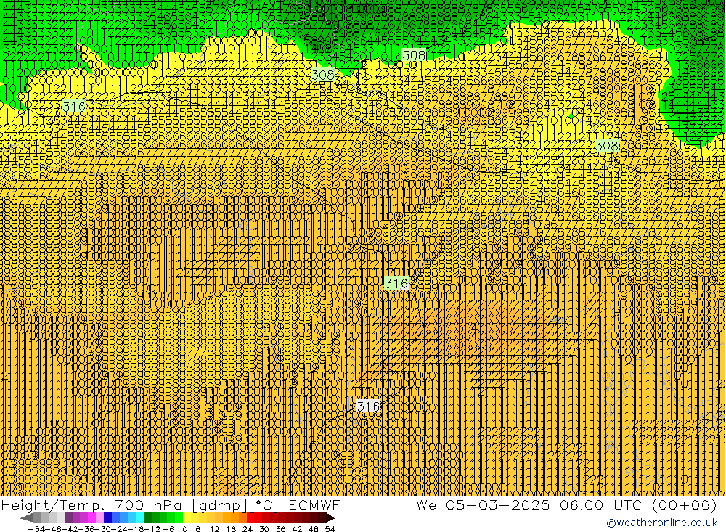Screen dimensions: 726x532
Task: Click the 42 legend value
Action: click(x=297, y=529)
